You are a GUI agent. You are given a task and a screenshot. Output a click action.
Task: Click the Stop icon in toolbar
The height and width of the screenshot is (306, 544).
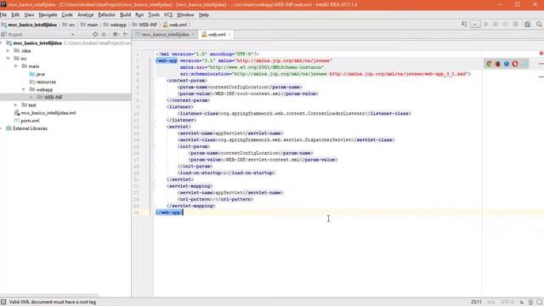[x=516, y=25]
